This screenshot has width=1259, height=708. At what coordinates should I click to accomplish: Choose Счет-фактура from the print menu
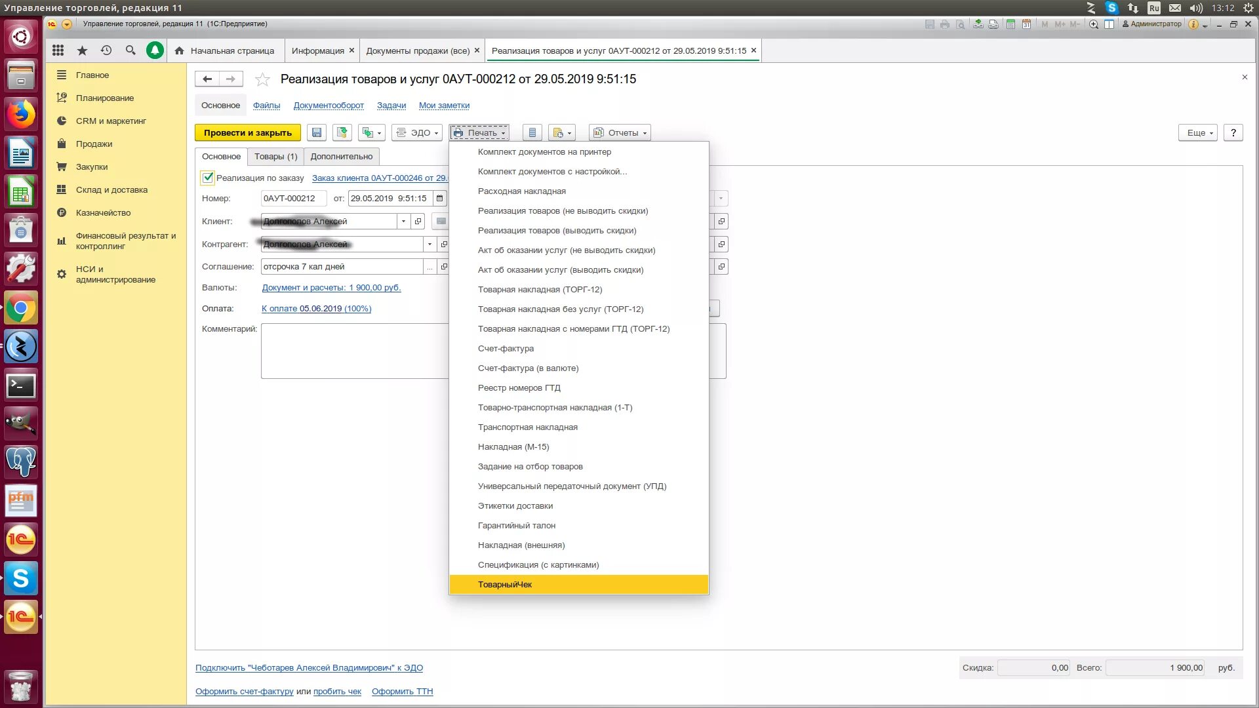click(506, 349)
